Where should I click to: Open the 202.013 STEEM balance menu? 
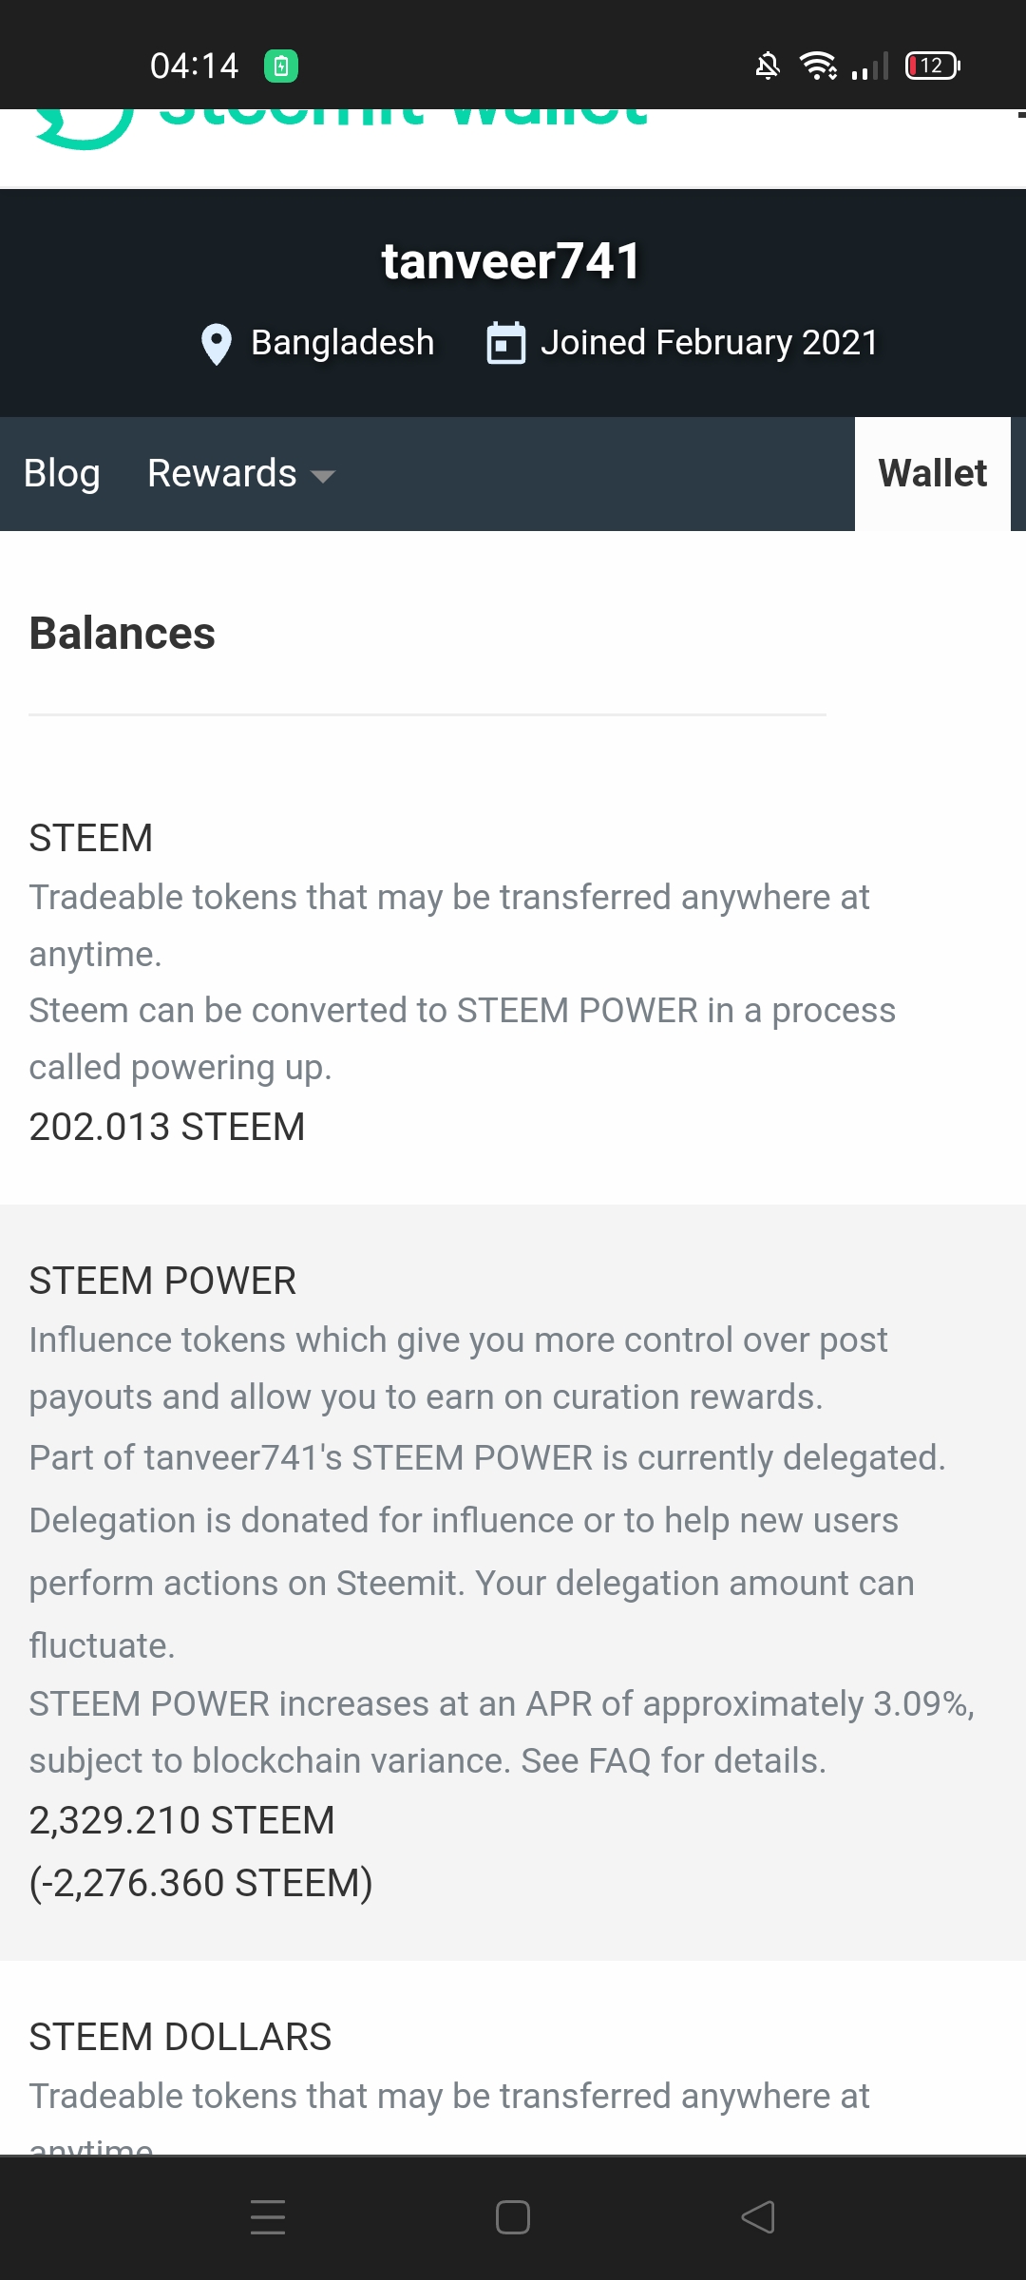167,1128
